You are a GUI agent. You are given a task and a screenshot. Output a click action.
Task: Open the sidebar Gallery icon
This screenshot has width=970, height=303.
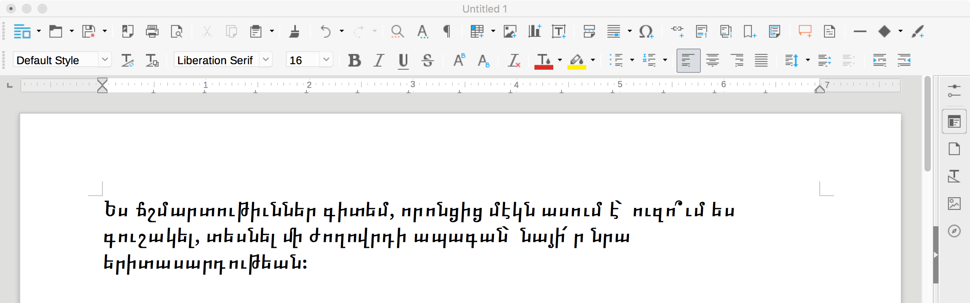[954, 204]
